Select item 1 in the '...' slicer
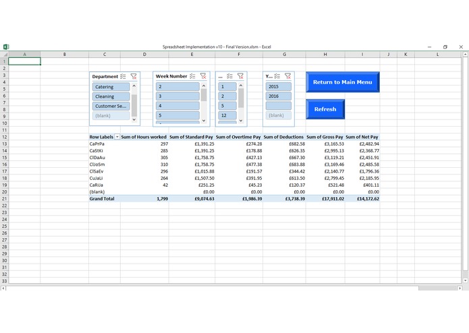 227,86
